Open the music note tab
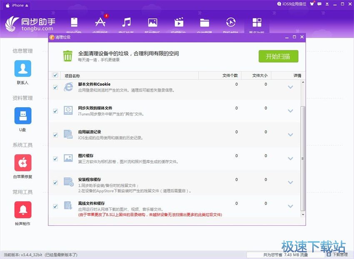The width and height of the screenshot is (354, 259). click(x=127, y=22)
